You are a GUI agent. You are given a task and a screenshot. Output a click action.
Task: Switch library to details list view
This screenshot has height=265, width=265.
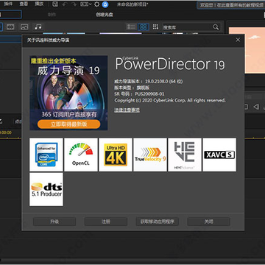132,26
